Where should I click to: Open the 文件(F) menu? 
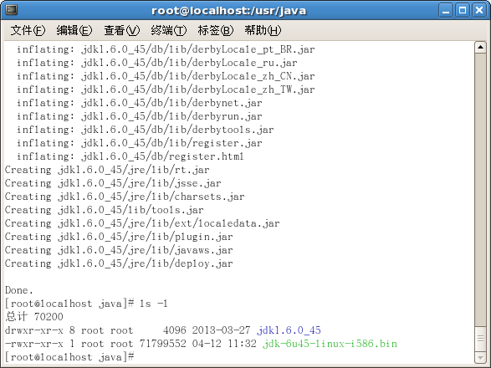tap(28, 30)
